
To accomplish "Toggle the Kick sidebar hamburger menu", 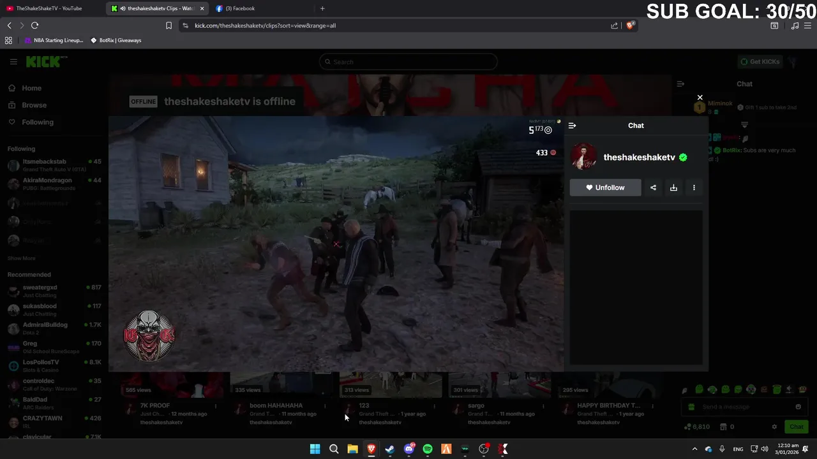I will tap(13, 62).
